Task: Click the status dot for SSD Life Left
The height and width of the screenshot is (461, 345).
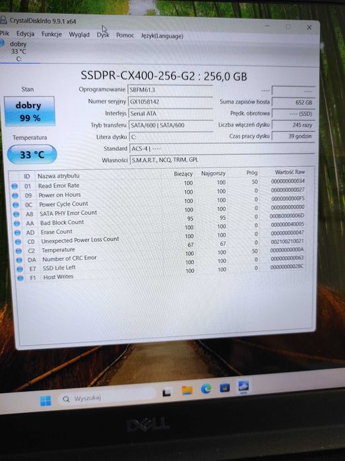Action: pos(20,269)
